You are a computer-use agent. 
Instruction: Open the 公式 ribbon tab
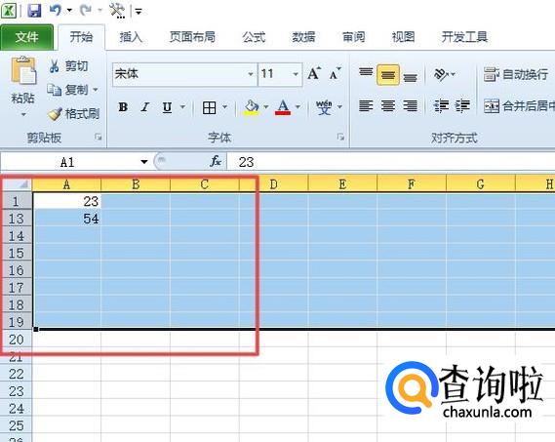pos(254,37)
